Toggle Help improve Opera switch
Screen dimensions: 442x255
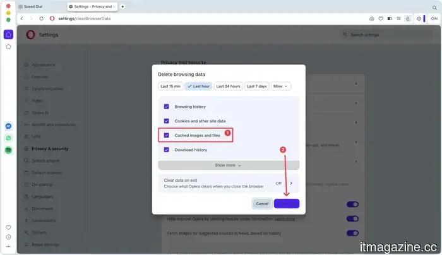[352, 218]
